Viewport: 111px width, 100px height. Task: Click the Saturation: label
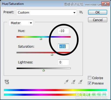click(x=26, y=47)
